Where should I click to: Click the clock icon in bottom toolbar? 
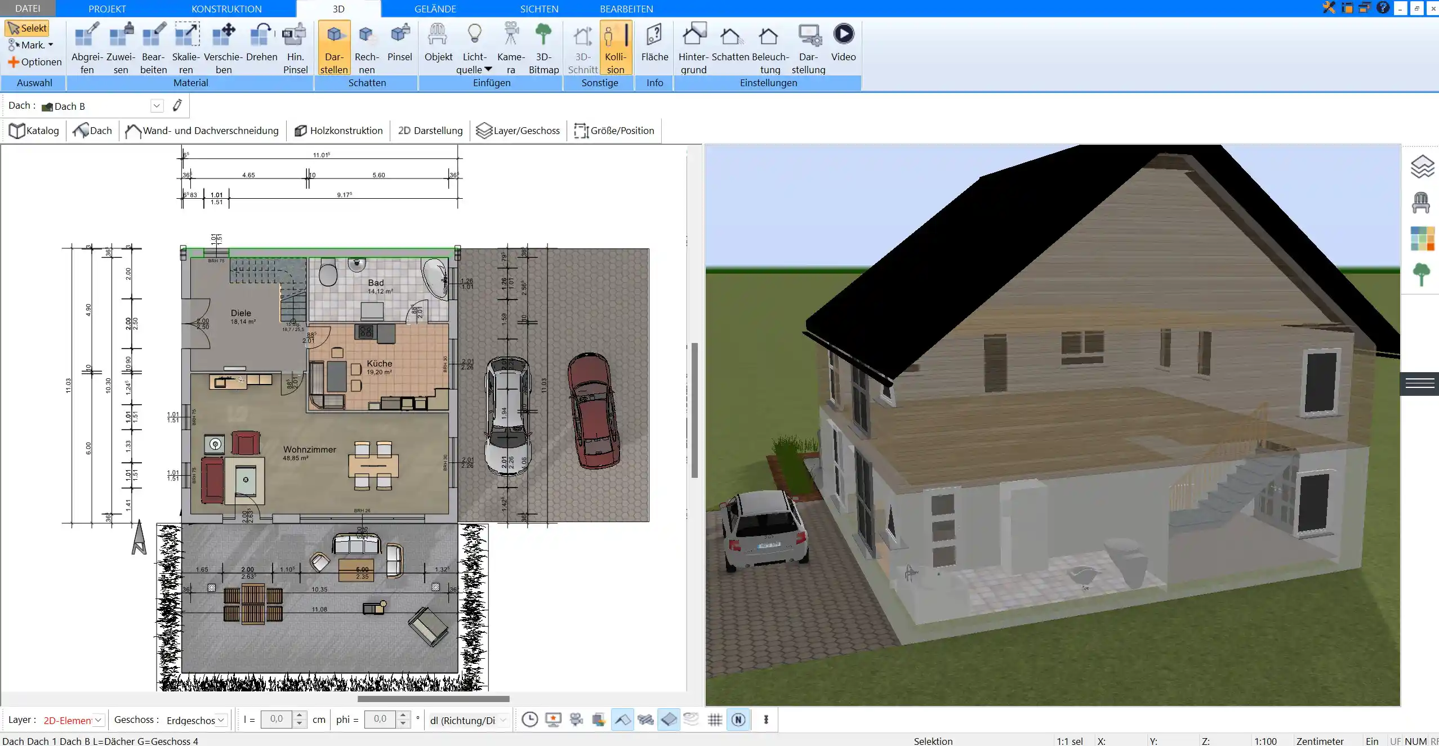[529, 720]
